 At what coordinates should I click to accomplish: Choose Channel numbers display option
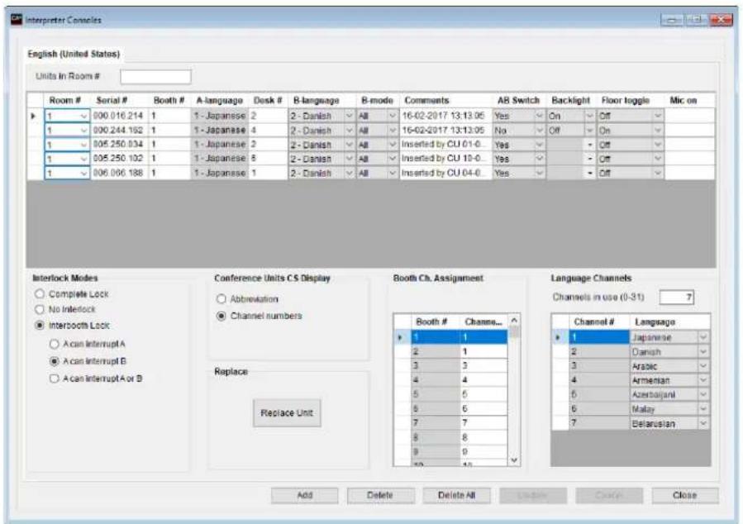click(x=221, y=316)
